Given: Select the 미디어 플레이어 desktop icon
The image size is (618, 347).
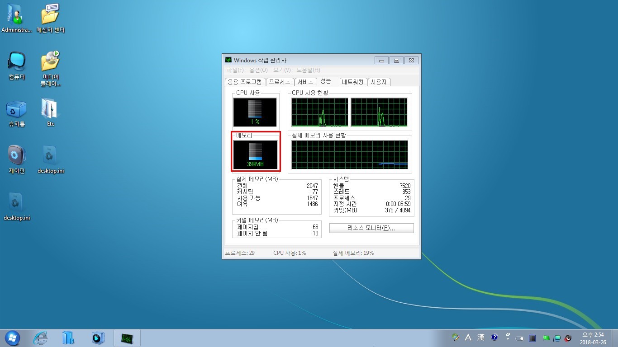Looking at the screenshot, I should point(51,68).
